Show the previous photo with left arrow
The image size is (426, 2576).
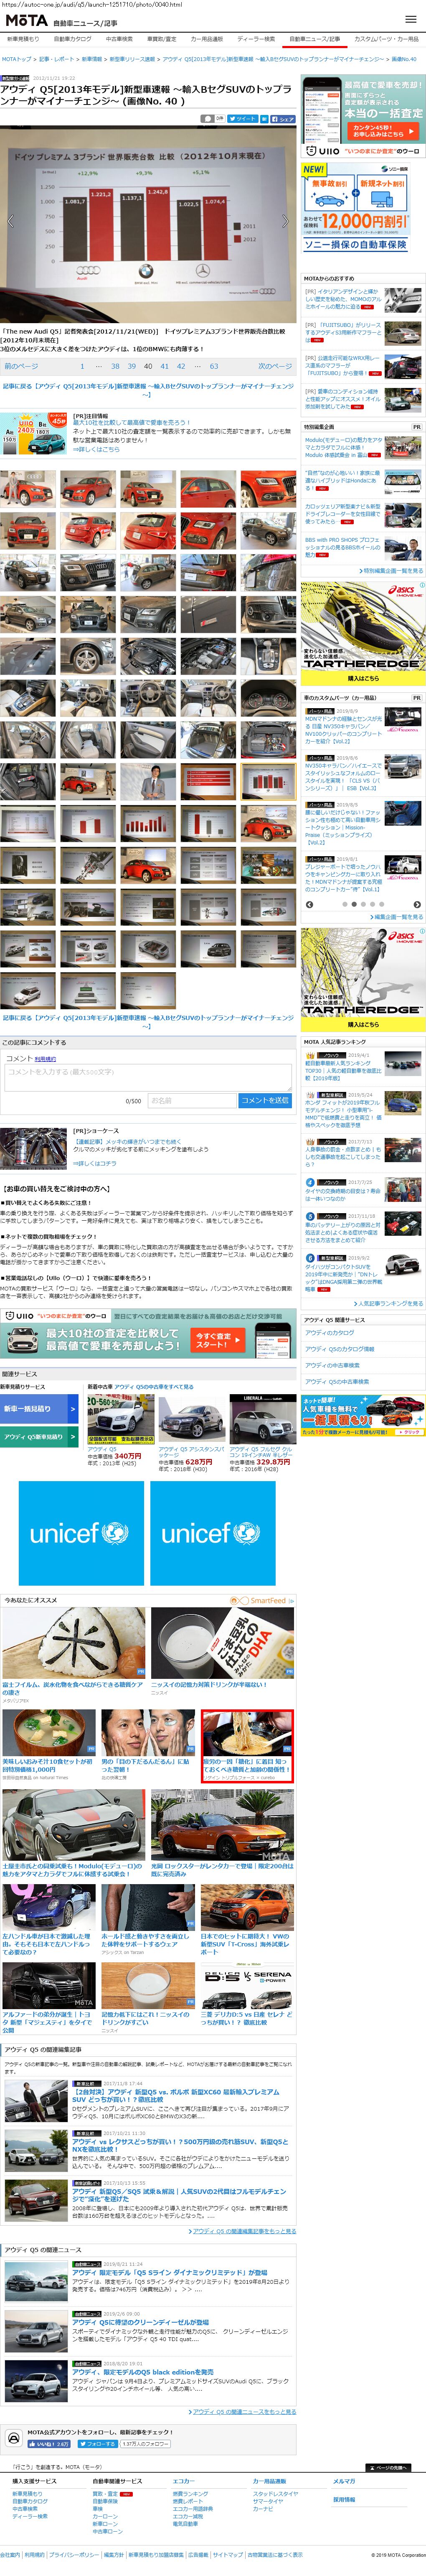[11, 221]
